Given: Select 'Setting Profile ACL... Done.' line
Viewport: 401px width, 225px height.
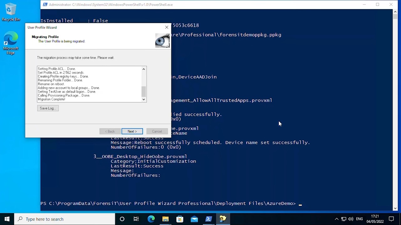Looking at the screenshot, I should click(x=57, y=69).
